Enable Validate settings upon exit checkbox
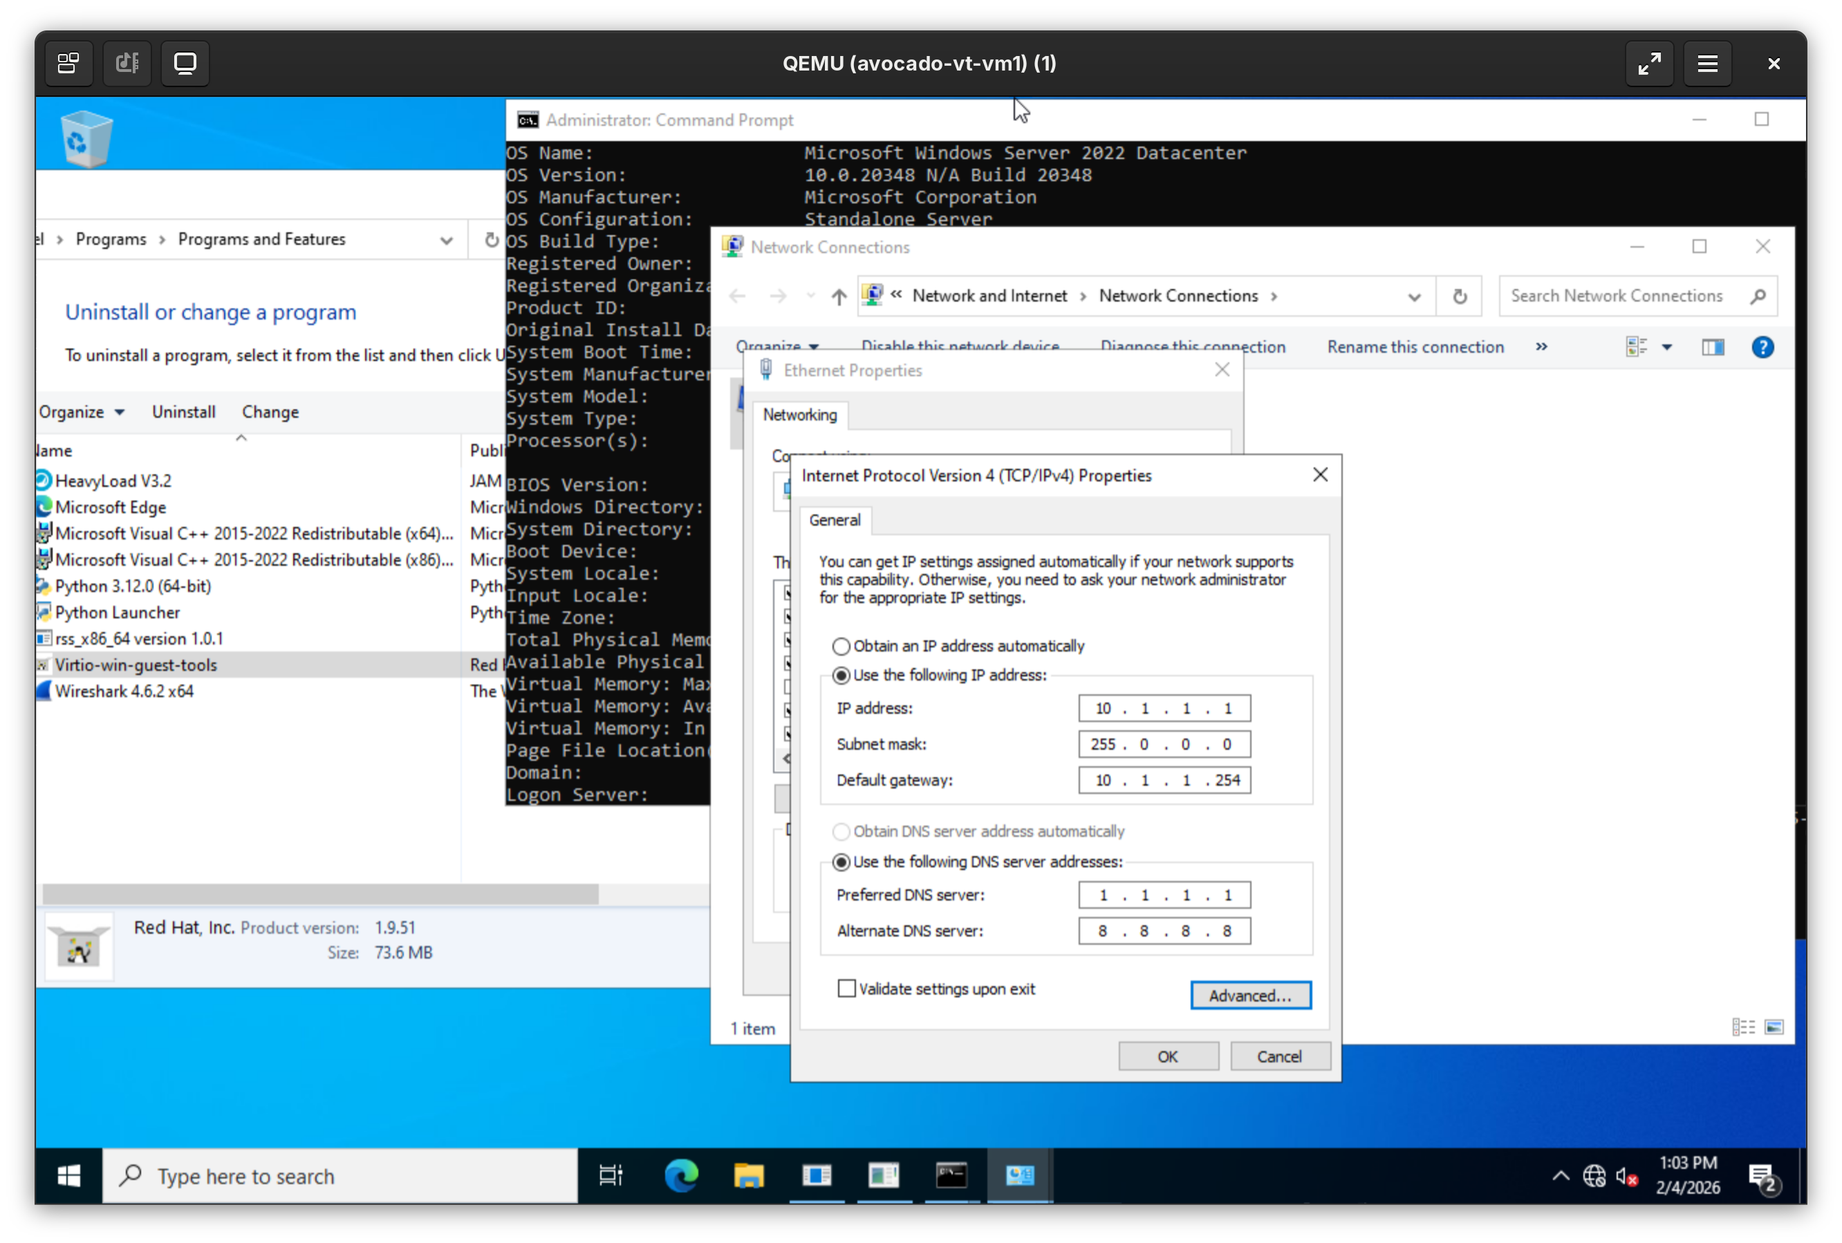 click(x=846, y=989)
